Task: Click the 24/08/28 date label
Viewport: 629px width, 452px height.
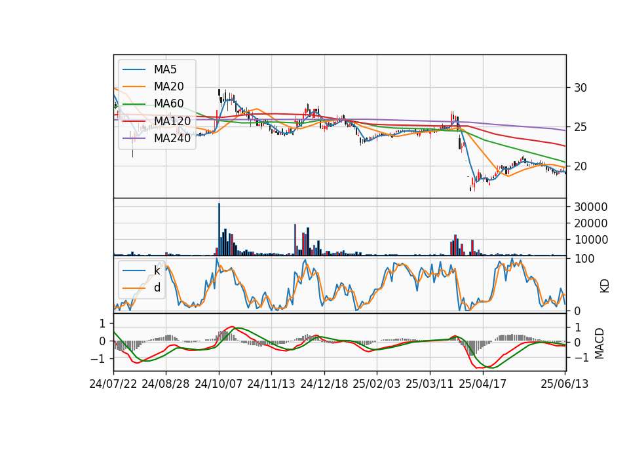Action: tap(166, 384)
